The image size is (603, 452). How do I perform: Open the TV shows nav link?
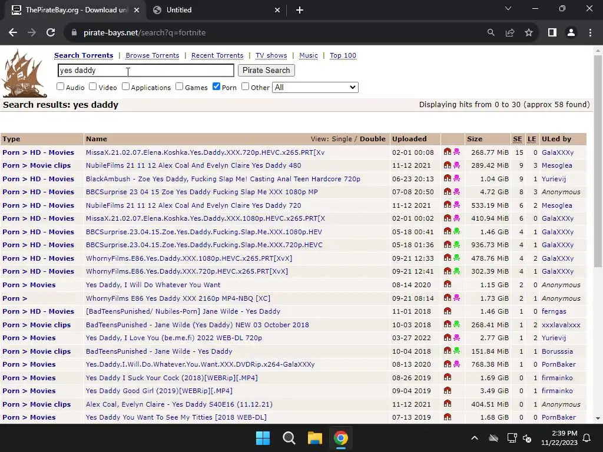[271, 55]
